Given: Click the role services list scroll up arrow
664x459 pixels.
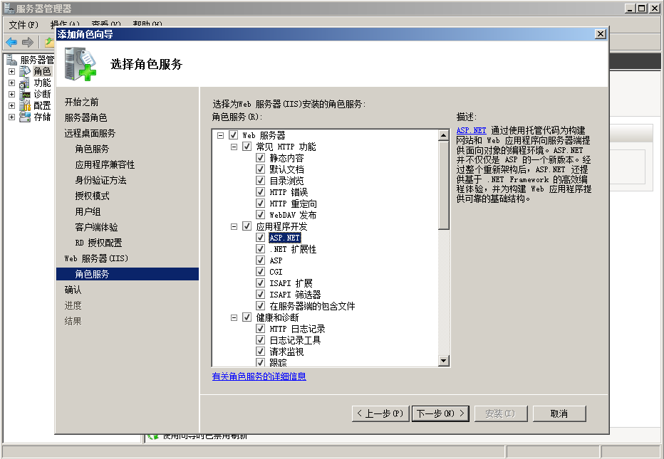Looking at the screenshot, I should (443, 135).
